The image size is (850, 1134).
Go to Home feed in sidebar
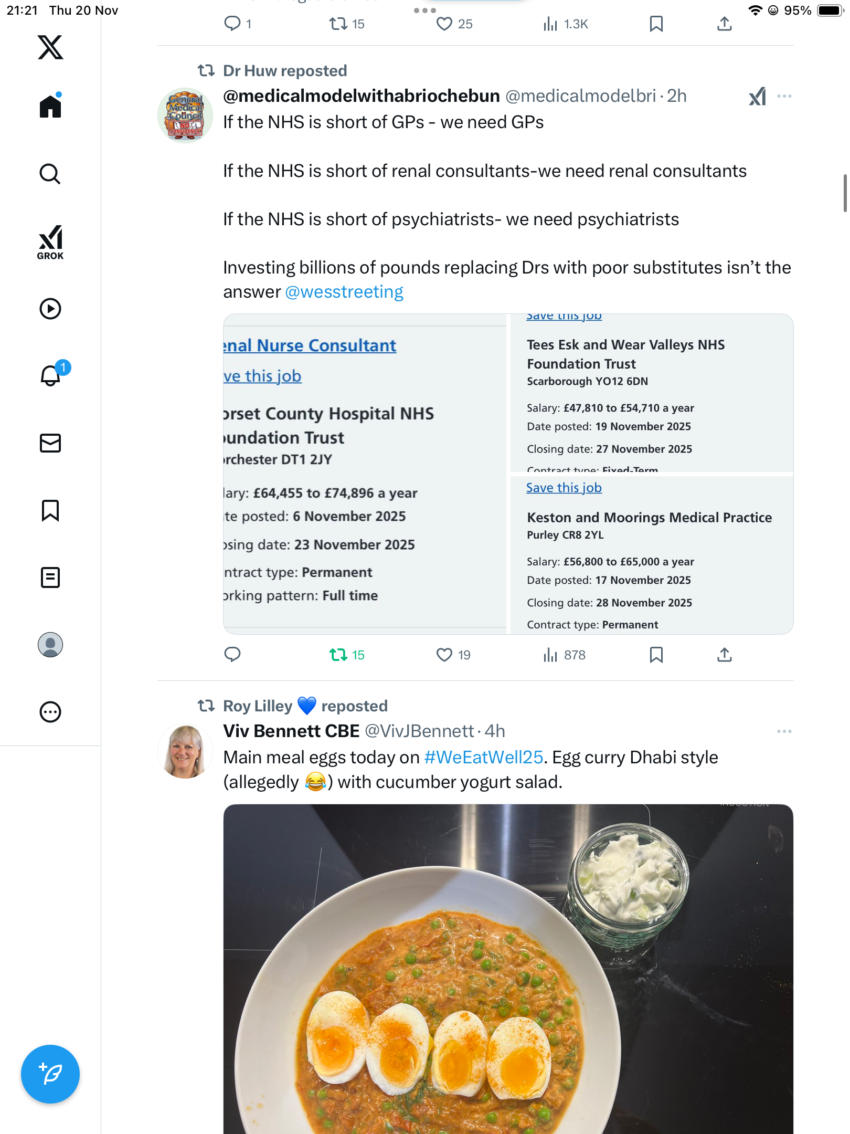click(x=50, y=107)
